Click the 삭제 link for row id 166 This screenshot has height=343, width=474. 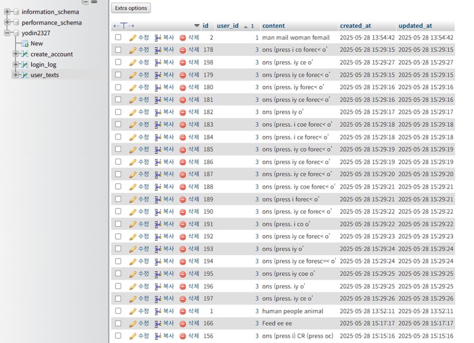(194, 323)
